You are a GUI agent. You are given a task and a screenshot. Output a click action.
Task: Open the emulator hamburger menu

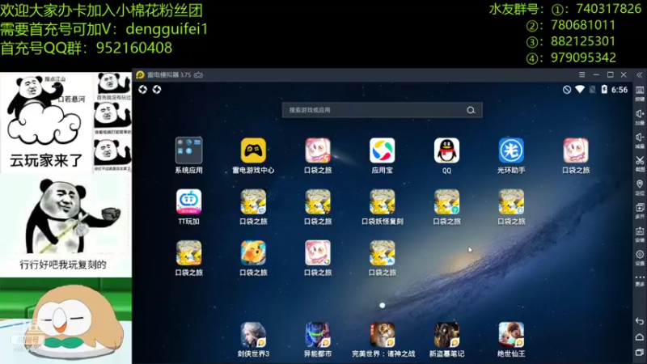coord(581,74)
